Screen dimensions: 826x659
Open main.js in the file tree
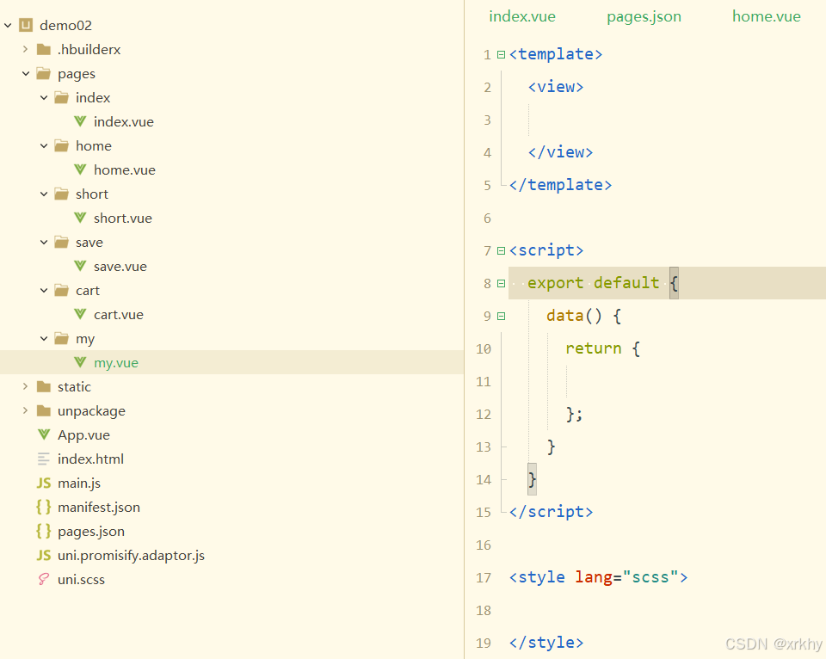point(79,483)
